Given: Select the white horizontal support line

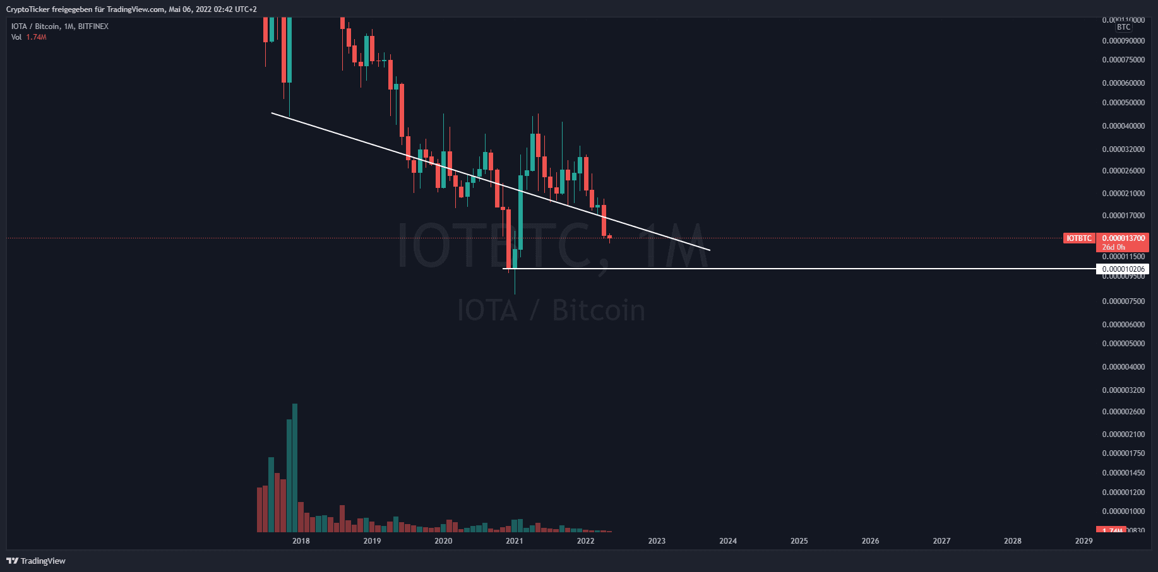Looking at the screenshot, I should (x=821, y=269).
